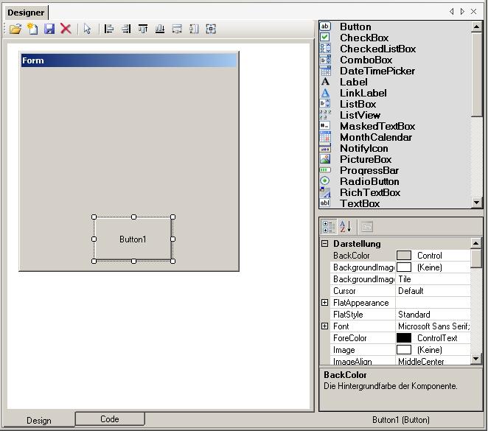The width and height of the screenshot is (488, 431).
Task: Click the black ForeColor swatch
Action: (403, 338)
